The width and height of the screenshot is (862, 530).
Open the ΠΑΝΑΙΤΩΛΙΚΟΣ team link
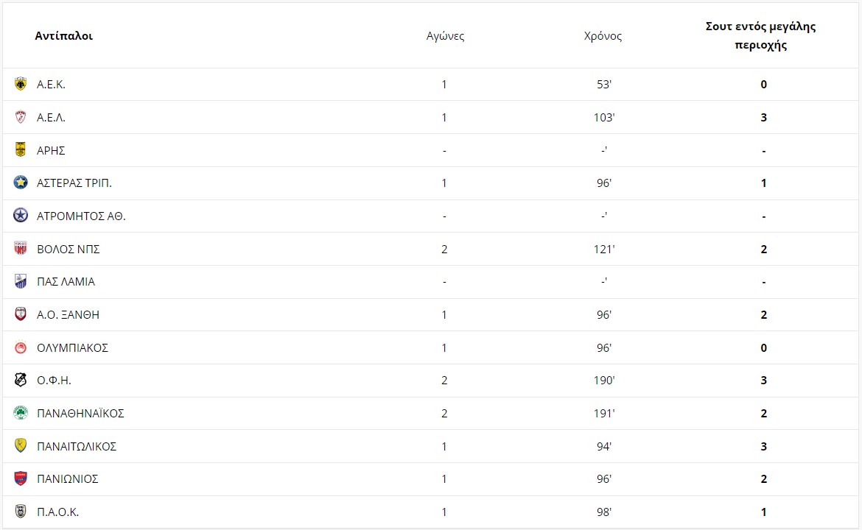tap(77, 446)
